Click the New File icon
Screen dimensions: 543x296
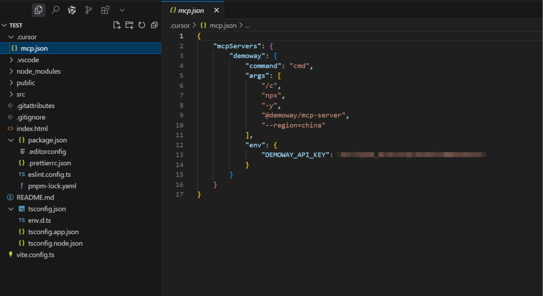point(117,25)
